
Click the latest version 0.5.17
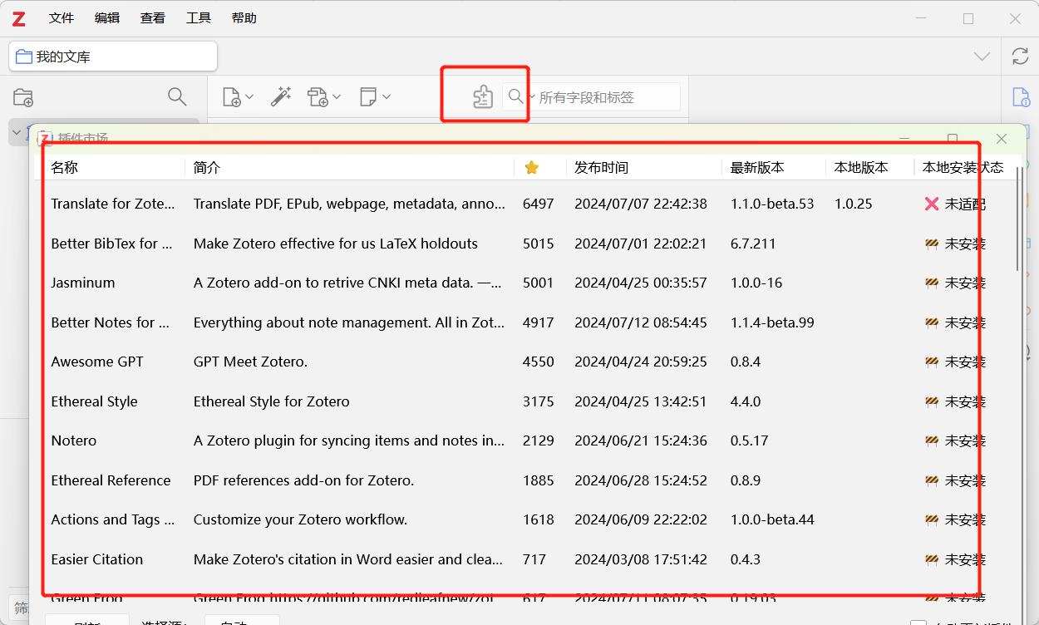coord(750,440)
